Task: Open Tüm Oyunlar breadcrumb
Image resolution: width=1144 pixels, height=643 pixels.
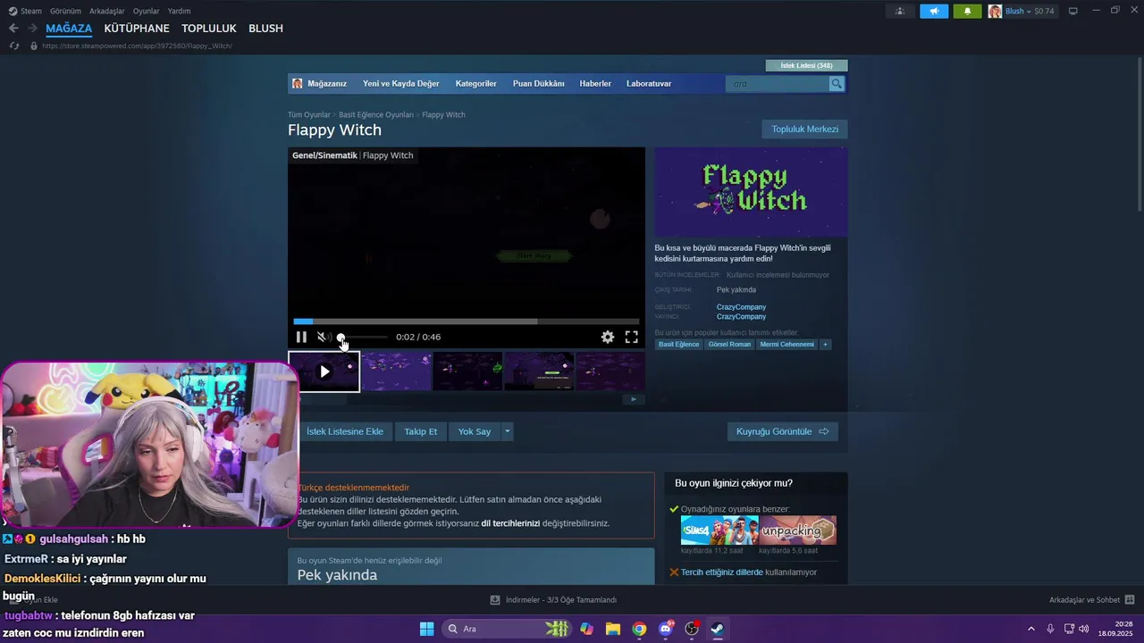Action: point(309,114)
